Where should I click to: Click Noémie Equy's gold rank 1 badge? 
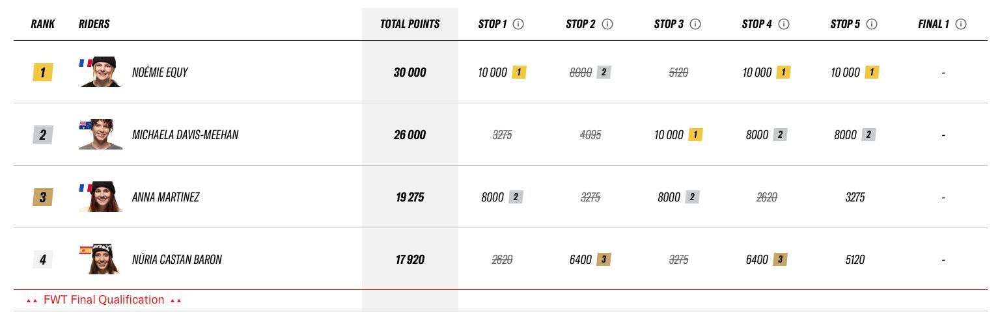coord(42,72)
